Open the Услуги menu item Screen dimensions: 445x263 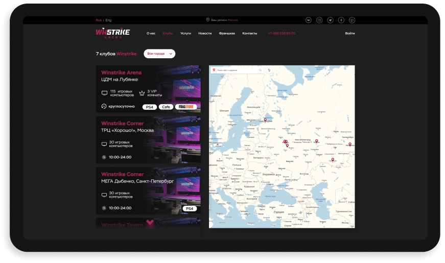(185, 34)
